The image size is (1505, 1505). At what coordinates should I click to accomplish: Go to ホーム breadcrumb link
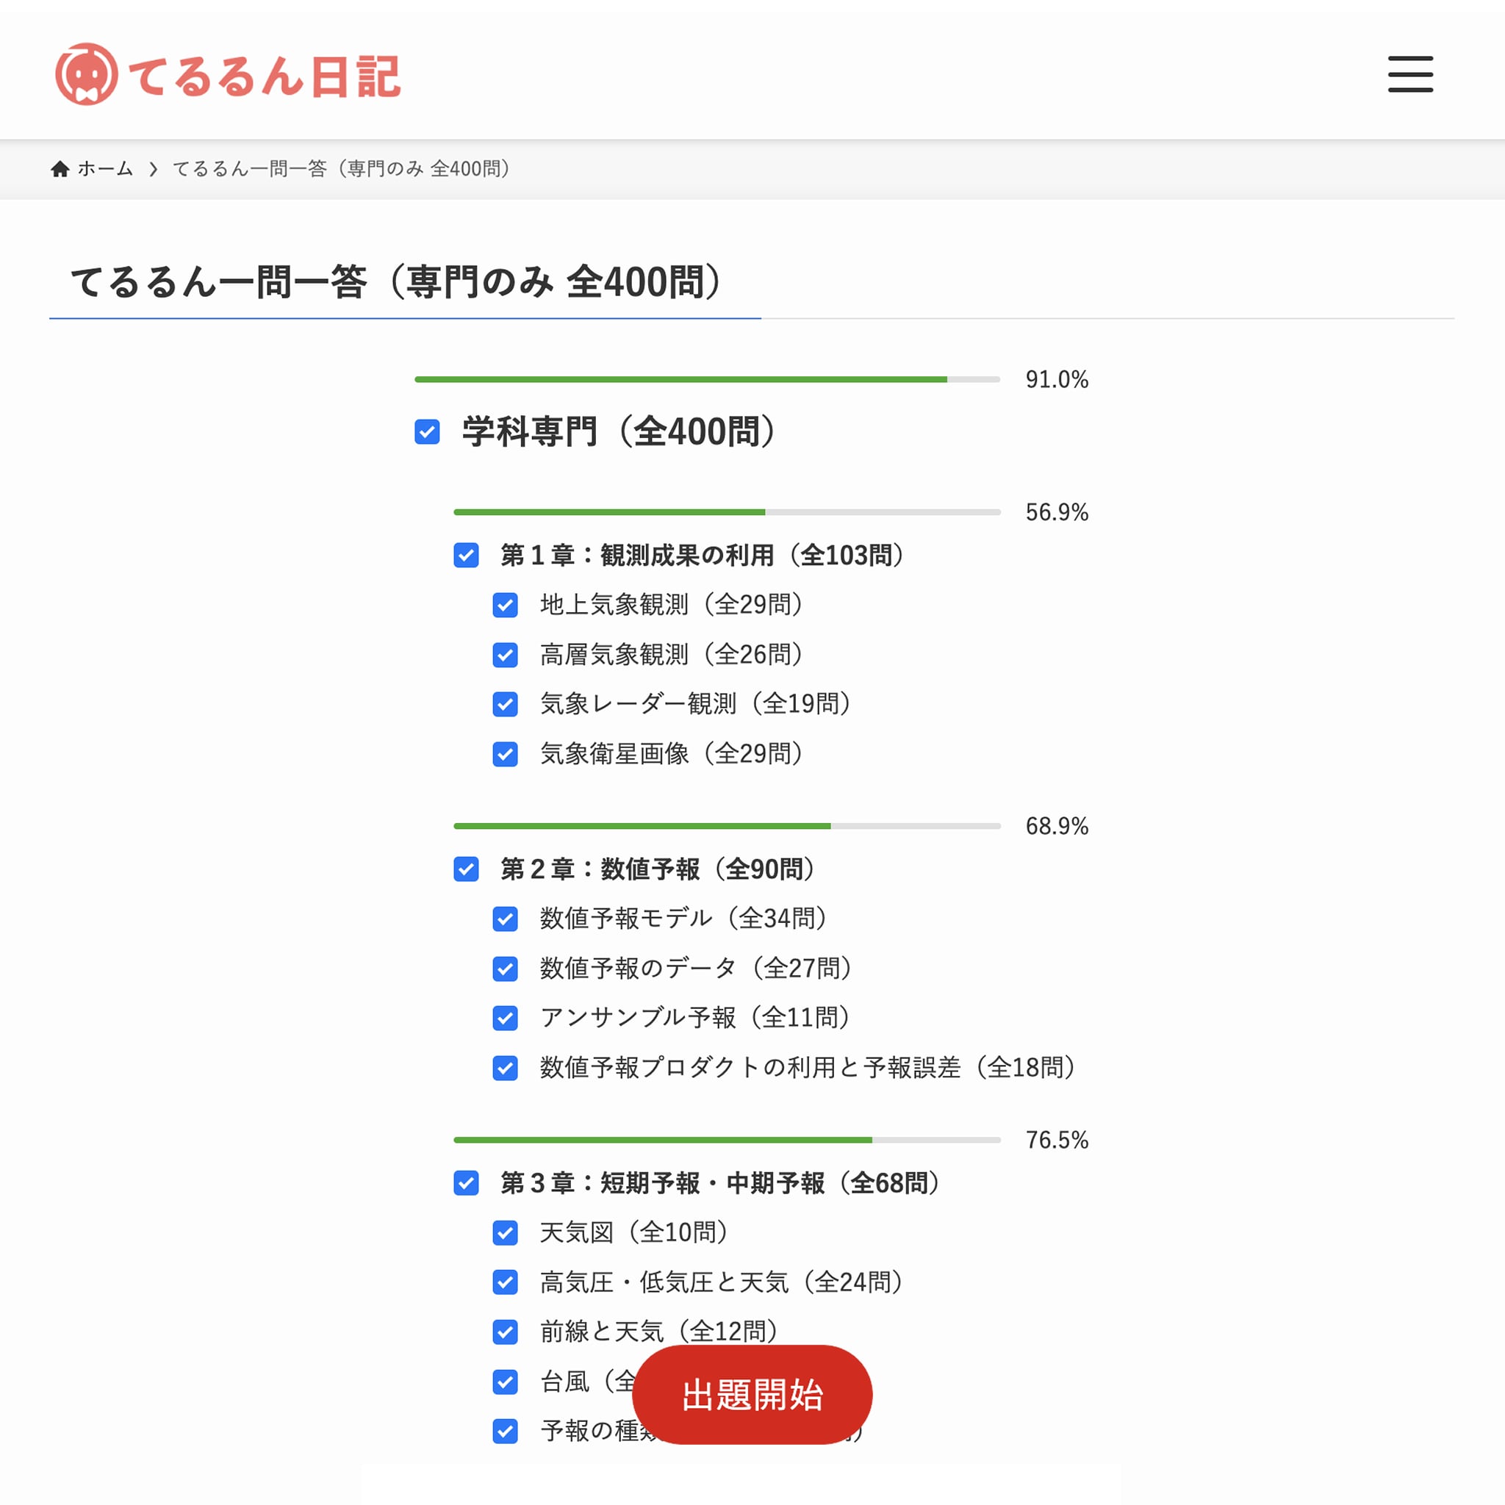point(105,169)
